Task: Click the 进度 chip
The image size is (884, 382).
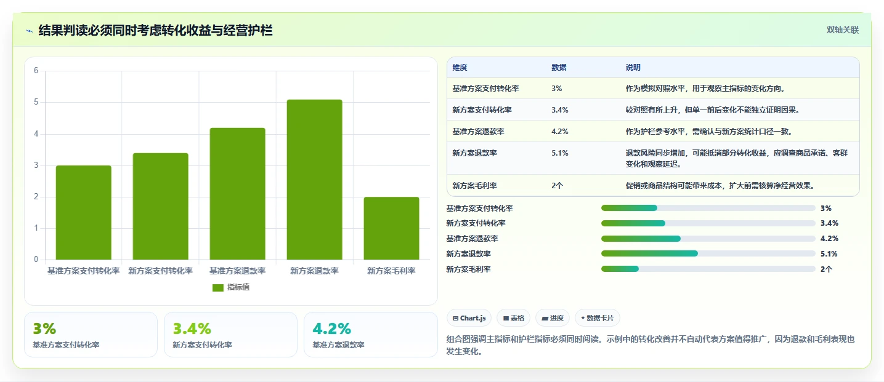Action: (553, 318)
